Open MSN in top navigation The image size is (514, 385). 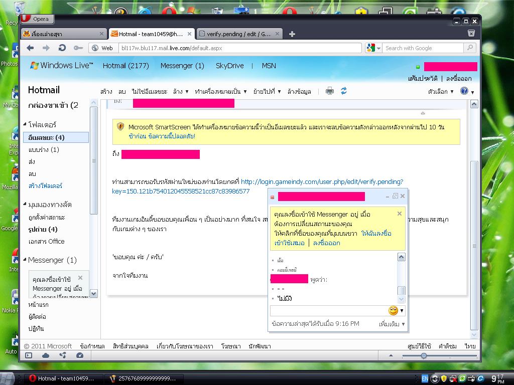click(x=269, y=66)
